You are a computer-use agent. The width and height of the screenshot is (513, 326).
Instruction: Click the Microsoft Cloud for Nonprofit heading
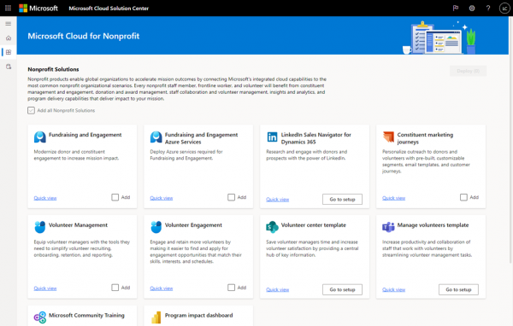pos(84,36)
